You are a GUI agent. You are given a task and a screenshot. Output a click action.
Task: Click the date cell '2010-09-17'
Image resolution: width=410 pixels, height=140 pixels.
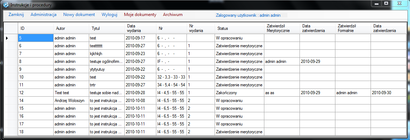pyautogui.click(x=140, y=38)
